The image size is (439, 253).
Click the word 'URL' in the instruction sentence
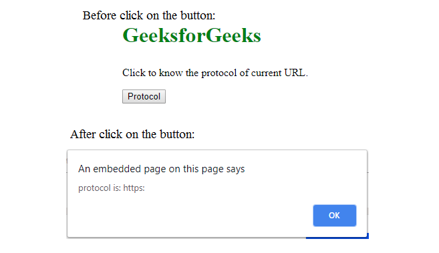pyautogui.click(x=295, y=73)
